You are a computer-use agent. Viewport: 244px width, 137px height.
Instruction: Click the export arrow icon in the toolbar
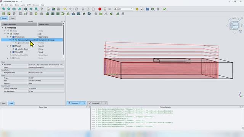click(152, 9)
